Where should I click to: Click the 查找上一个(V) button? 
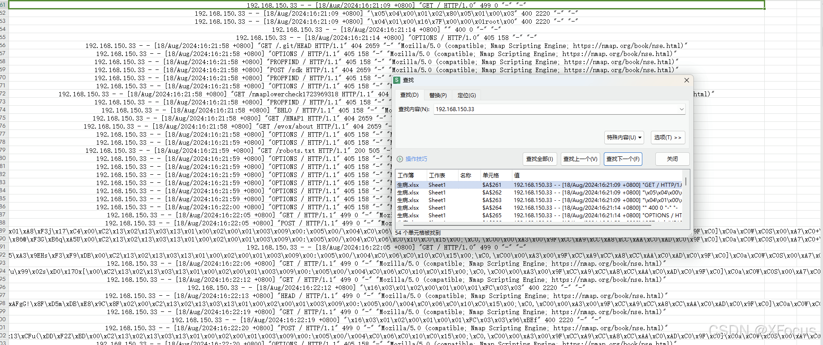click(x=580, y=159)
